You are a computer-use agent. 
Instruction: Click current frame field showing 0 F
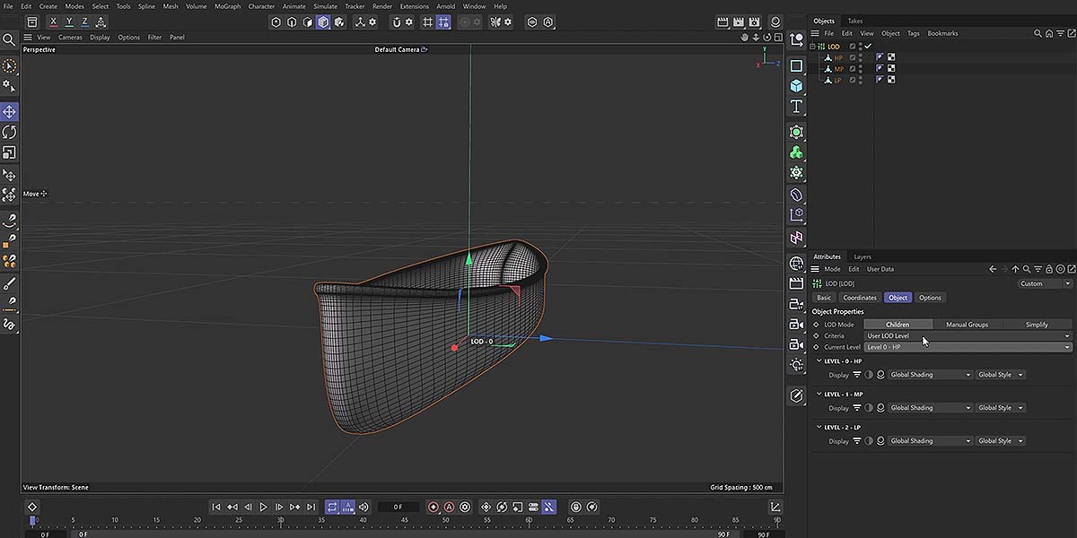(x=398, y=507)
